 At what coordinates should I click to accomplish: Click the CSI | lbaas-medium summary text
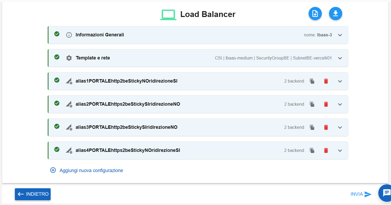click(x=273, y=58)
